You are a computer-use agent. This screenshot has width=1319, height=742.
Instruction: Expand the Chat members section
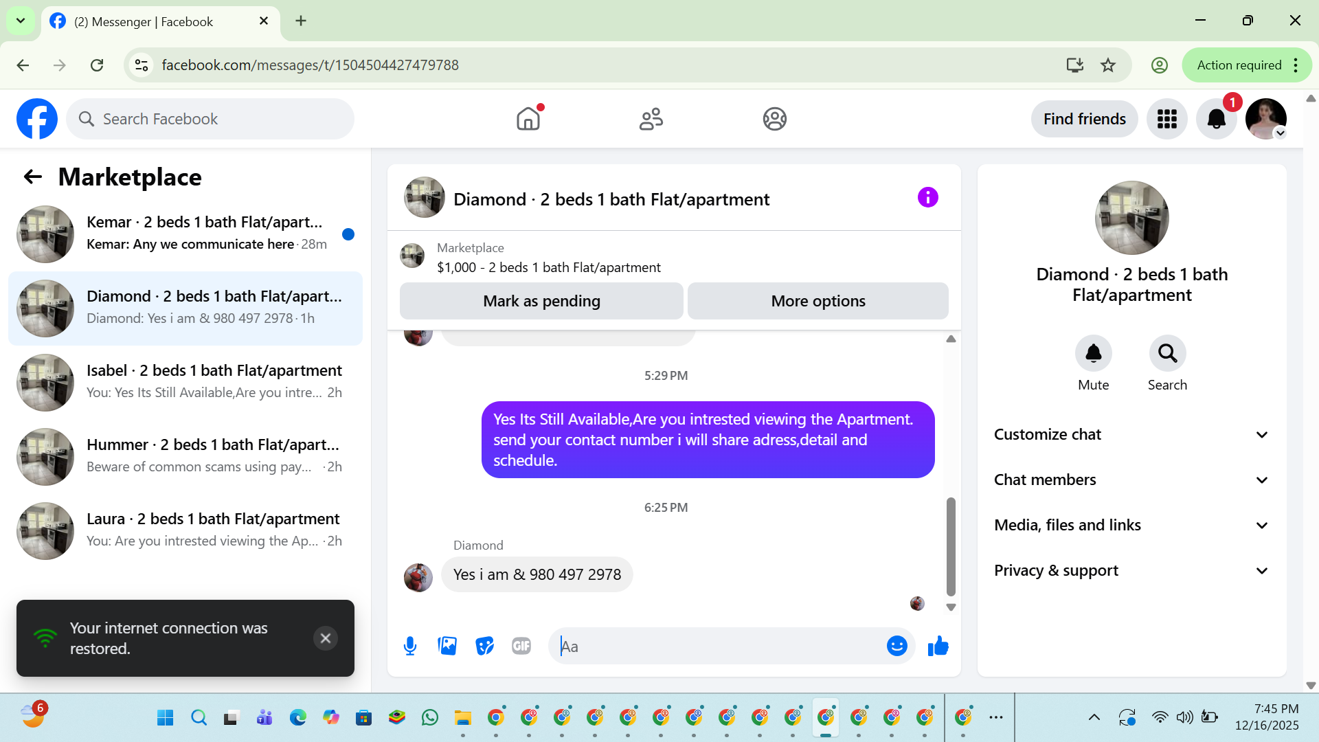(x=1131, y=480)
